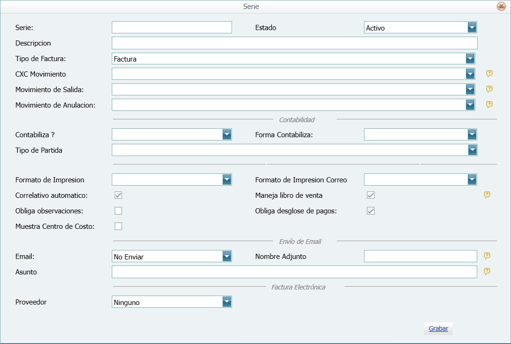The height and width of the screenshot is (344, 511).
Task: Click the help icon beside Movimiento de Salida
Action: tap(489, 89)
